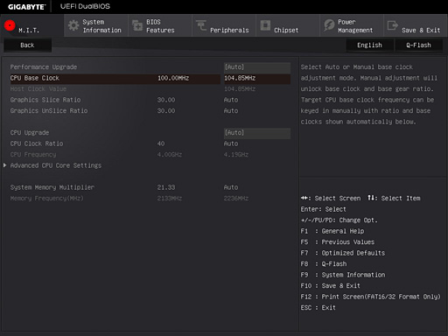Expand Advanced CPU Core Settings
The height and width of the screenshot is (336, 448).
pyautogui.click(x=56, y=165)
